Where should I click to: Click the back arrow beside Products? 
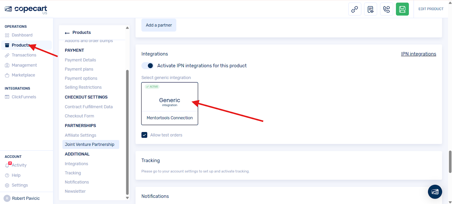coord(67,33)
